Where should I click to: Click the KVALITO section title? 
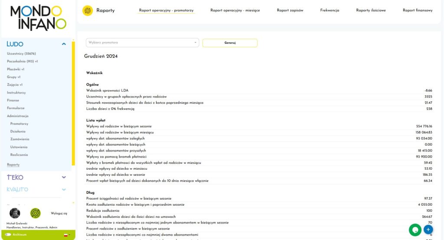coord(17,190)
